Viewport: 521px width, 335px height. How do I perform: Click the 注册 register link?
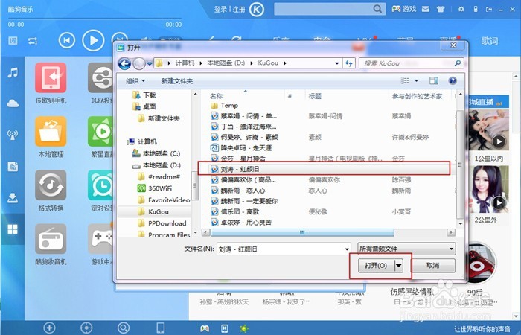tap(239, 10)
